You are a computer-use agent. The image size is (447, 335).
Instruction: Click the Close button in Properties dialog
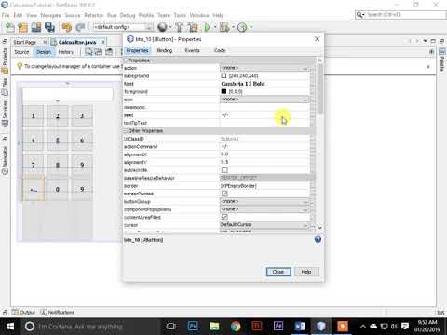(x=278, y=272)
